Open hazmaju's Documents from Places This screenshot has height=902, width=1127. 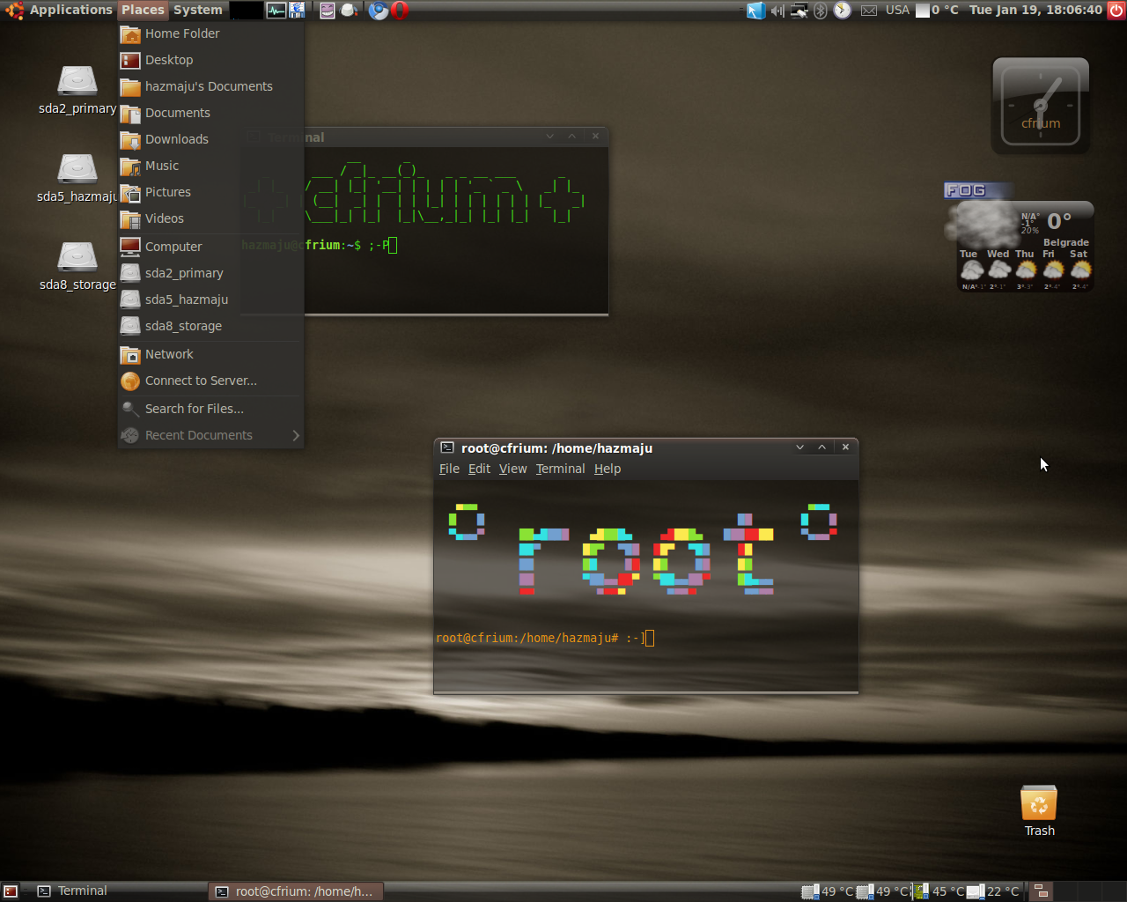211,86
